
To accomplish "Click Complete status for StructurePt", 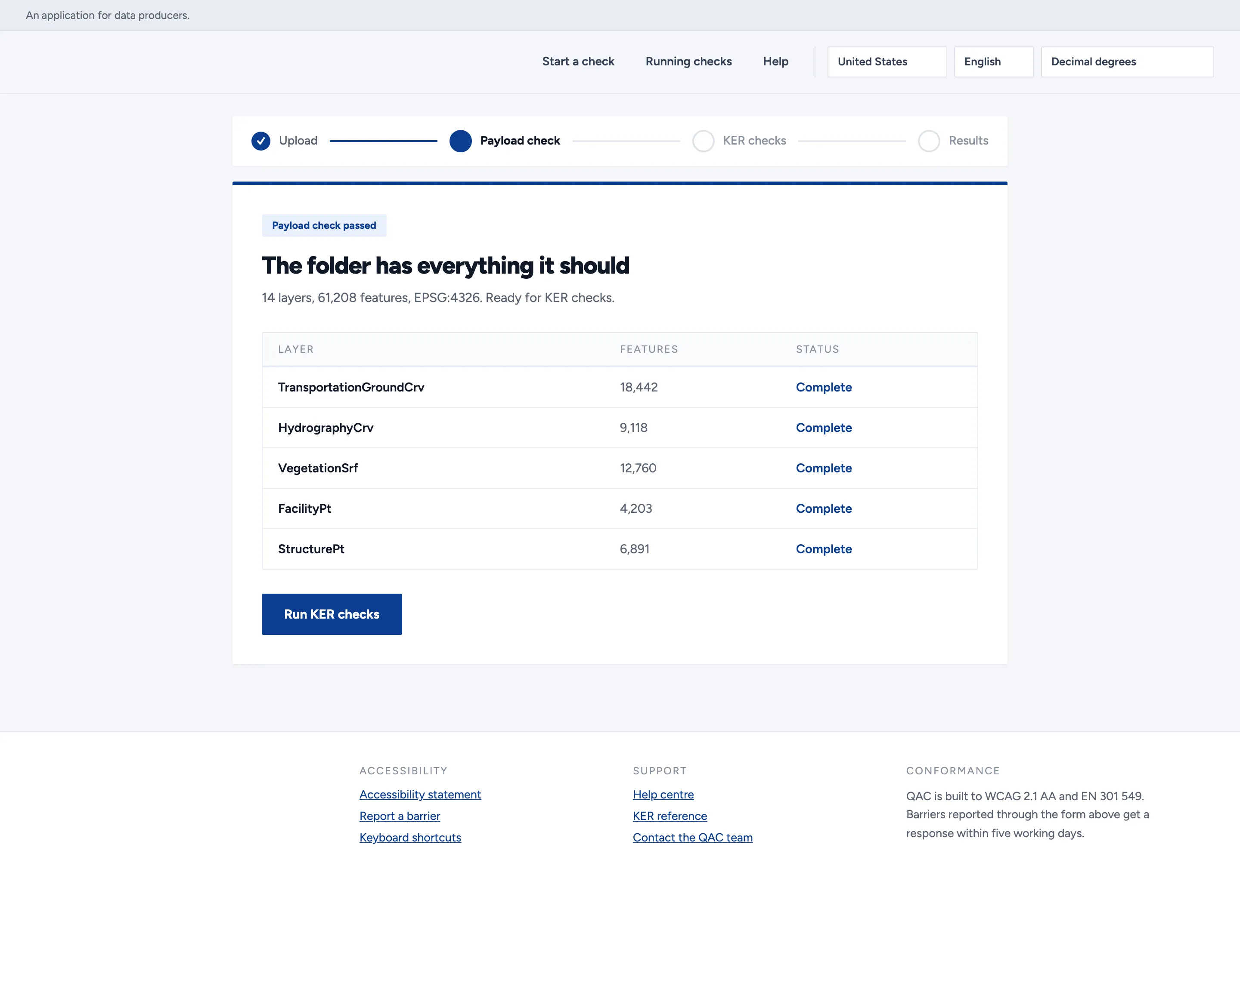I will (x=824, y=549).
